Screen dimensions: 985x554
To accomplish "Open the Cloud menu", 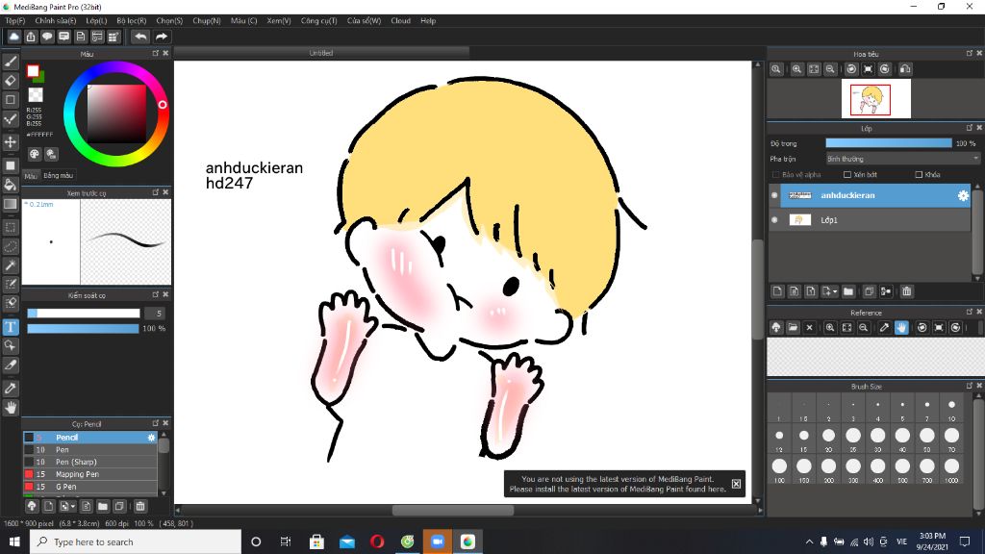I will click(400, 21).
